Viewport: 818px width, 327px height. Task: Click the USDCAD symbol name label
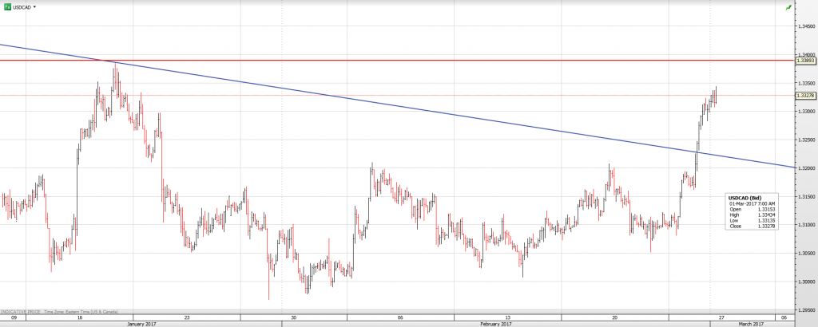coord(22,6)
